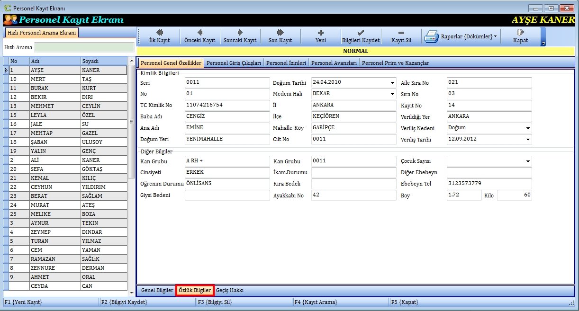Save data with Bilgileri Kaydet checkmark
Screen dimensions: 579x311
coord(361,36)
